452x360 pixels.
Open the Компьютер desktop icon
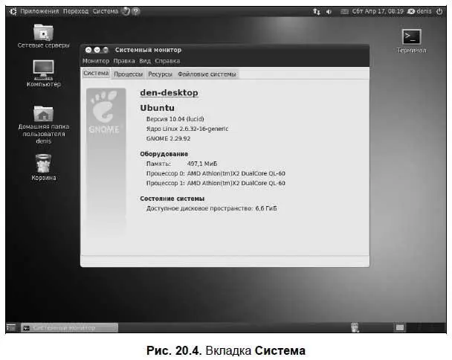43,74
